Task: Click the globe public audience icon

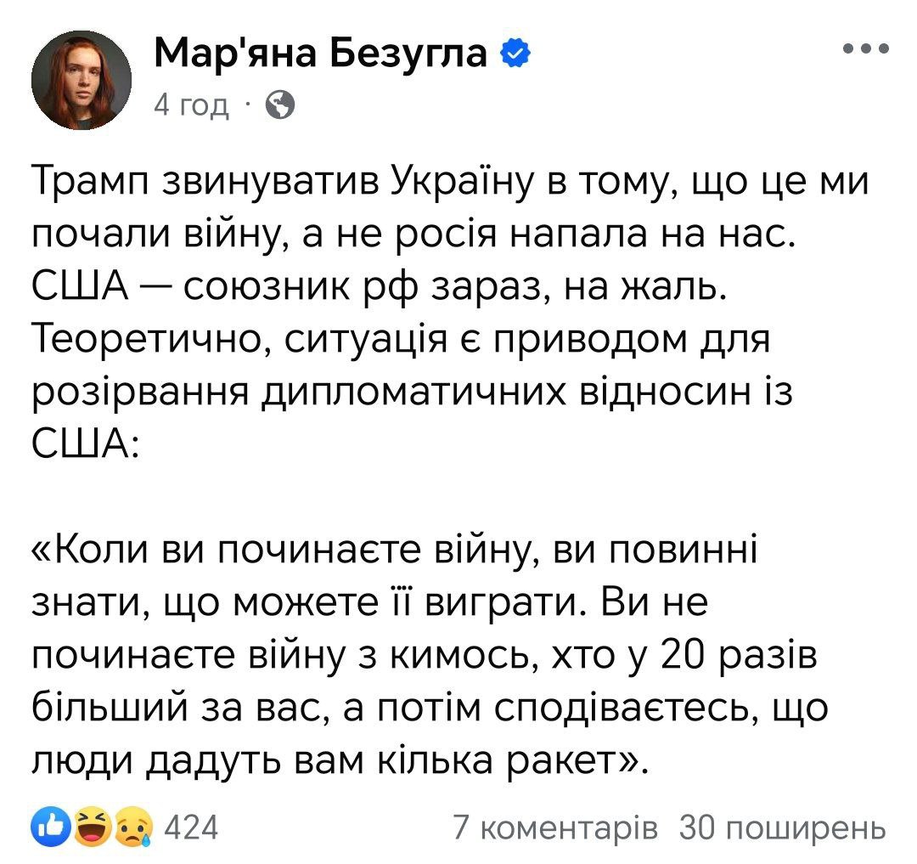Action: pos(280,105)
